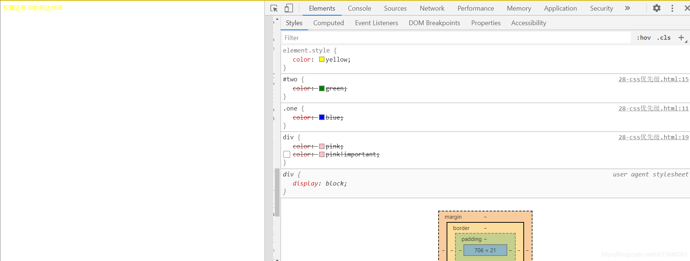Click the element.style selector text

306,50
